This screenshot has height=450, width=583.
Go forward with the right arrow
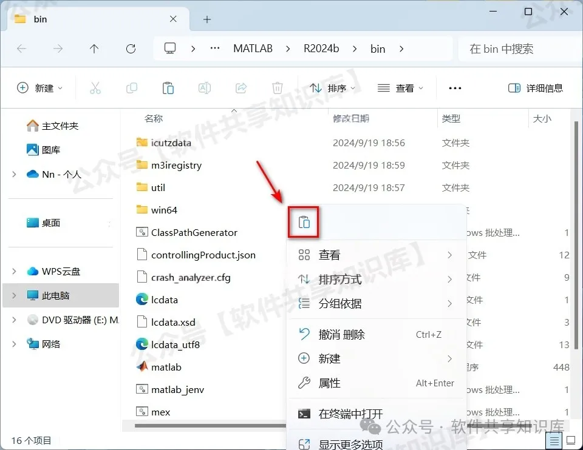[x=58, y=49]
